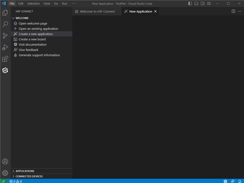The image size is (244, 183).
Task: Split the editor right
Action: (233, 11)
